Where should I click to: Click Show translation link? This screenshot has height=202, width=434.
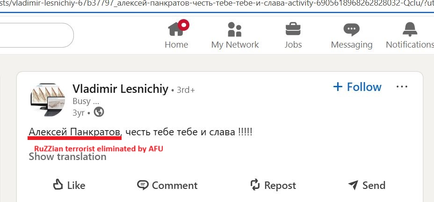(67, 157)
